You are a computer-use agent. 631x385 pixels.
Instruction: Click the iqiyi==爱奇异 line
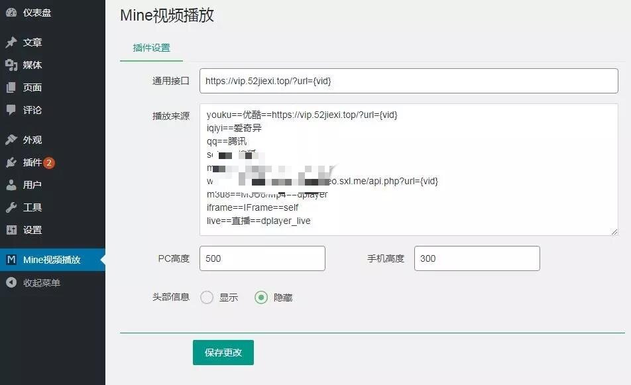pos(234,128)
